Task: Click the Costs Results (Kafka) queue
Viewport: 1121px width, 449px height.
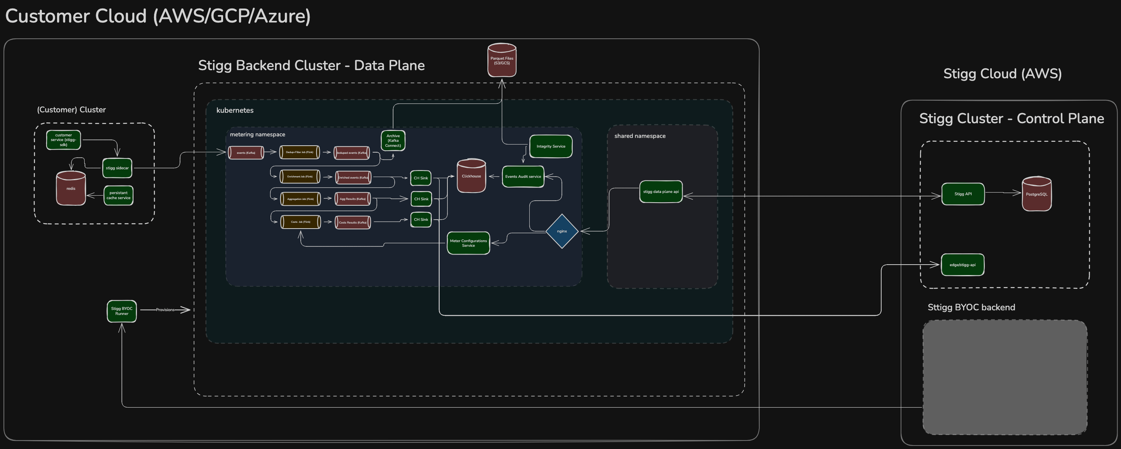Action: (x=352, y=222)
